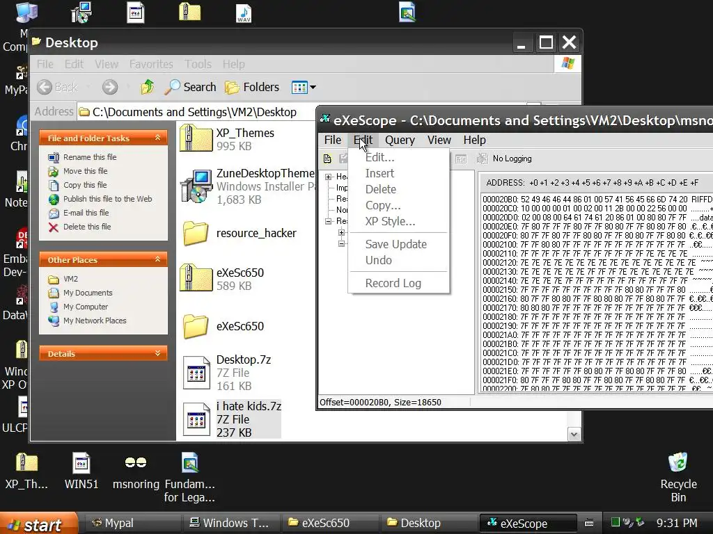
Task: Click Delete this file link
Action: (87, 227)
